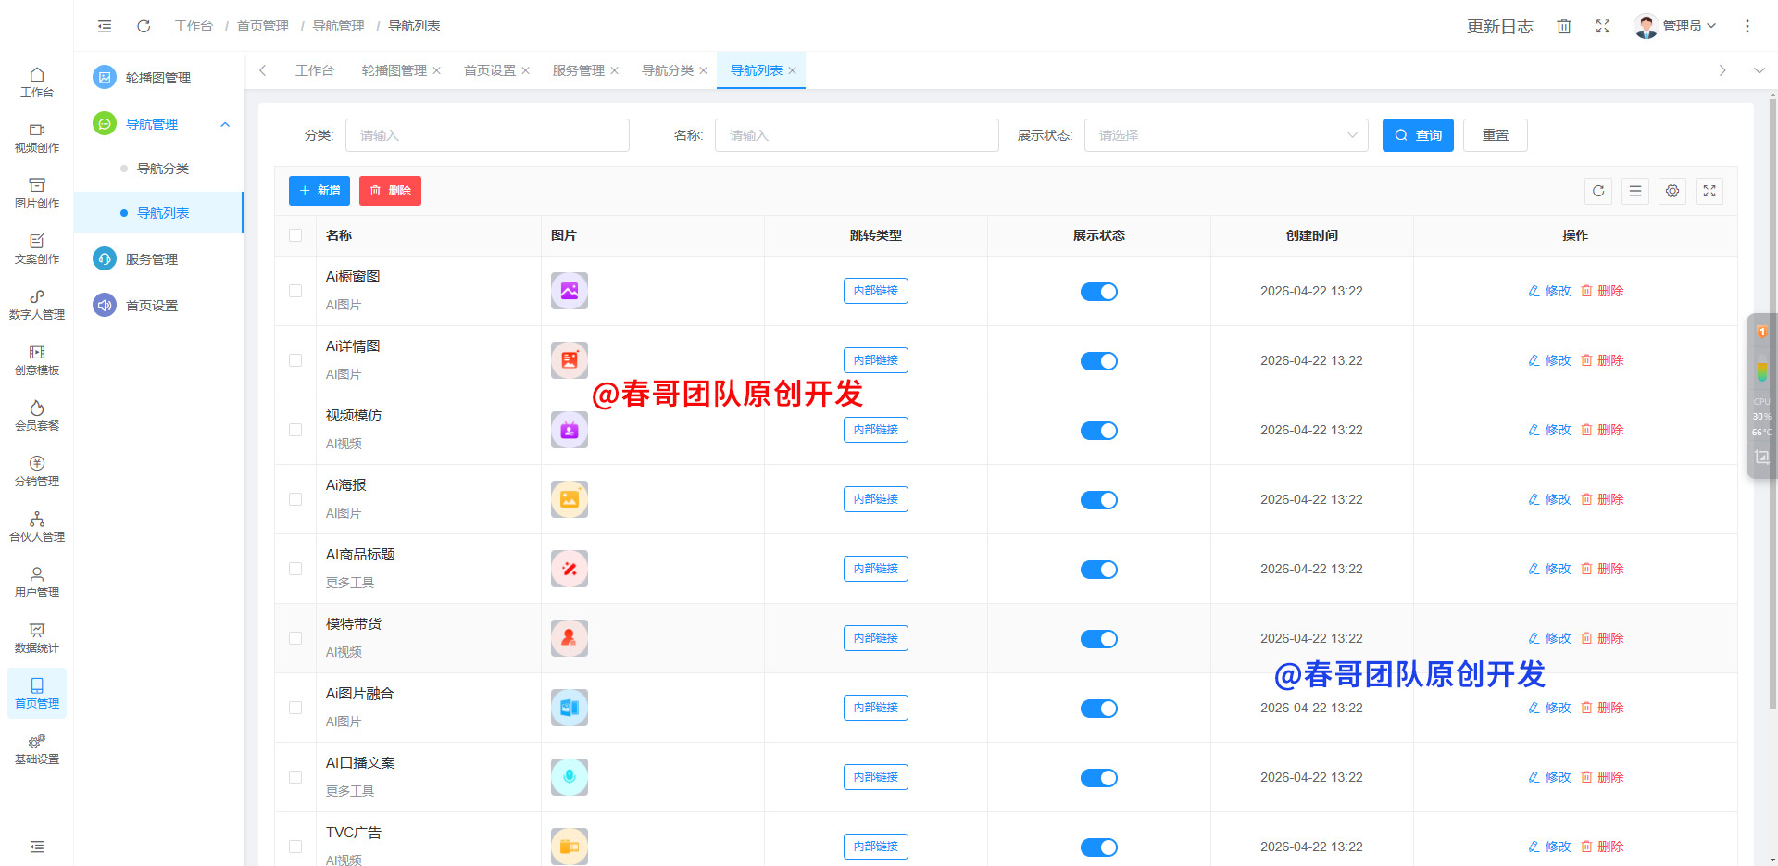Turn off display status for Ai橱窗图
Image resolution: width=1778 pixels, height=866 pixels.
(x=1099, y=292)
